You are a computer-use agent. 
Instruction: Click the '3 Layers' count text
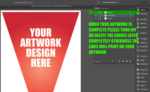(x=97, y=61)
